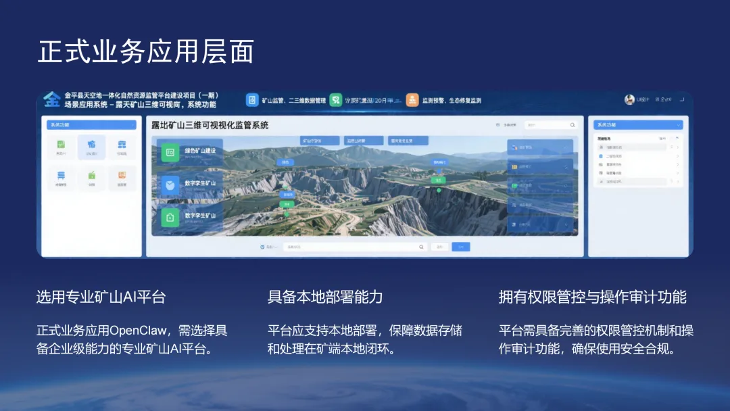
Task: Select the leftmost blue tab above the terrain
Action: tap(319, 141)
